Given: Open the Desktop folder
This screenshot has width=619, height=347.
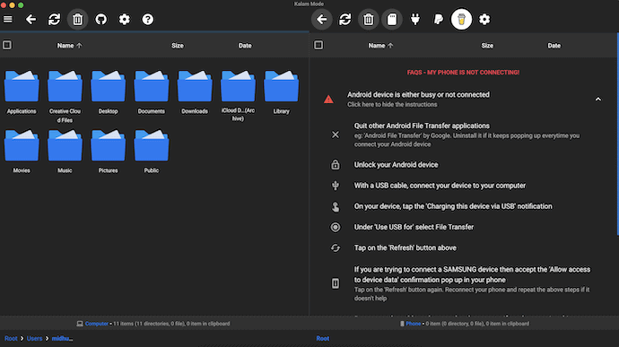Looking at the screenshot, I should coord(109,92).
